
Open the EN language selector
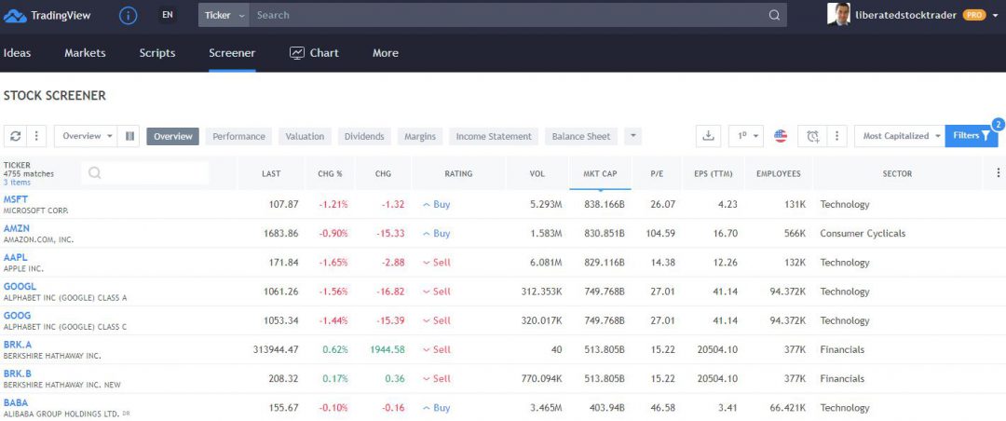168,15
